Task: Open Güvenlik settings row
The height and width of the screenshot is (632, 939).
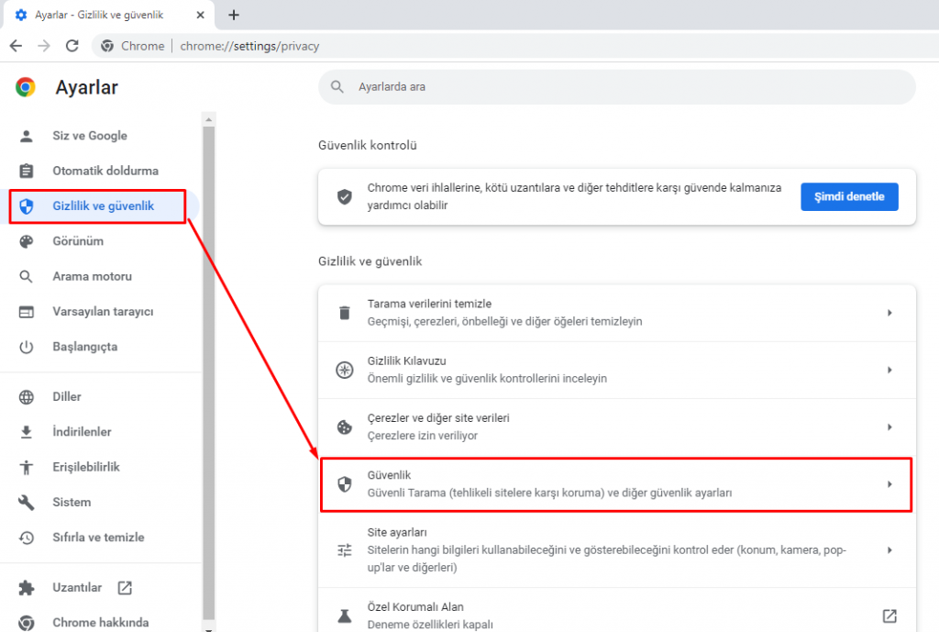Action: coord(617,484)
